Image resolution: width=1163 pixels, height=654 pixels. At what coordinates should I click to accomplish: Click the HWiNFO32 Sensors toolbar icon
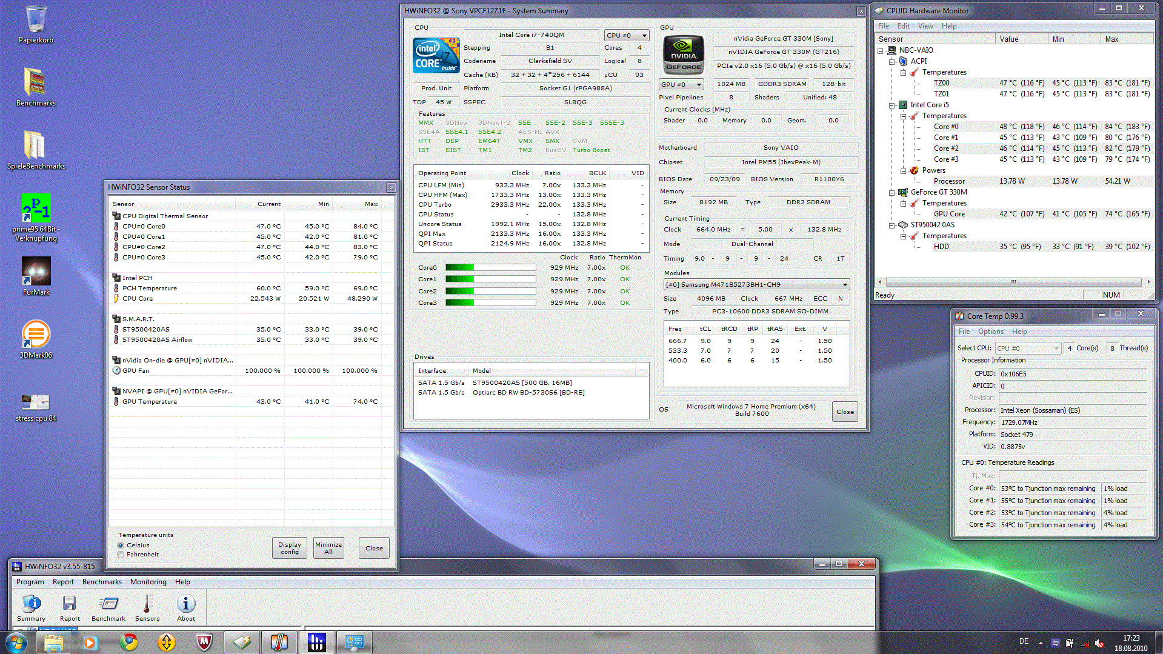click(x=147, y=607)
